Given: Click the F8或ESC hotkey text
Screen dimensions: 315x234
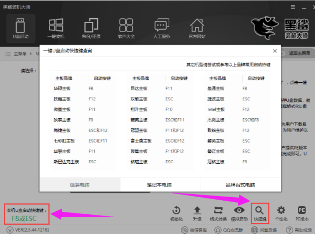Looking at the screenshot, I should tap(24, 218).
